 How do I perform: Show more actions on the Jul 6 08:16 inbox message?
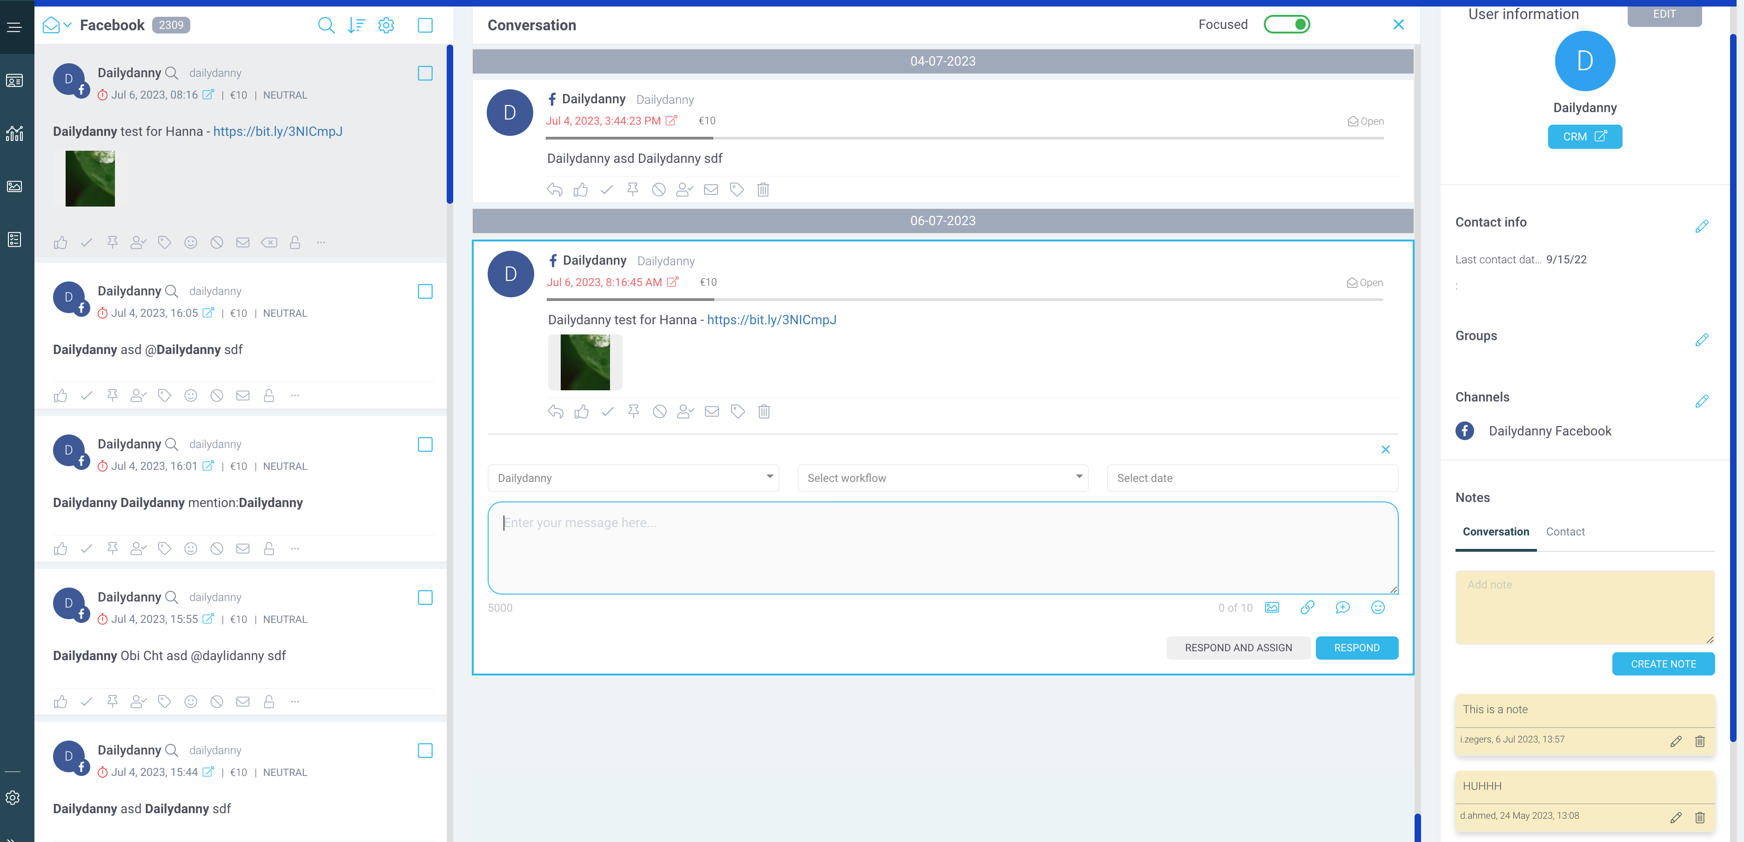point(321,242)
